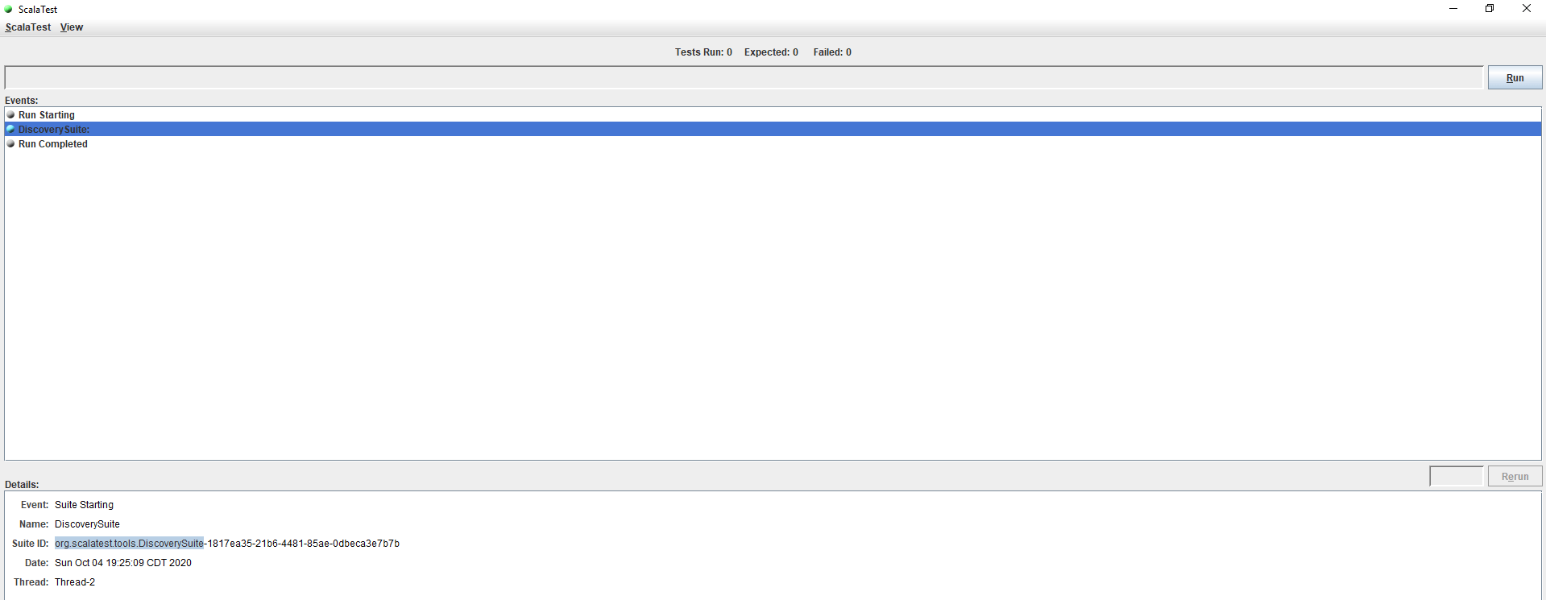Click the Tests Run: 0 counter

point(703,52)
